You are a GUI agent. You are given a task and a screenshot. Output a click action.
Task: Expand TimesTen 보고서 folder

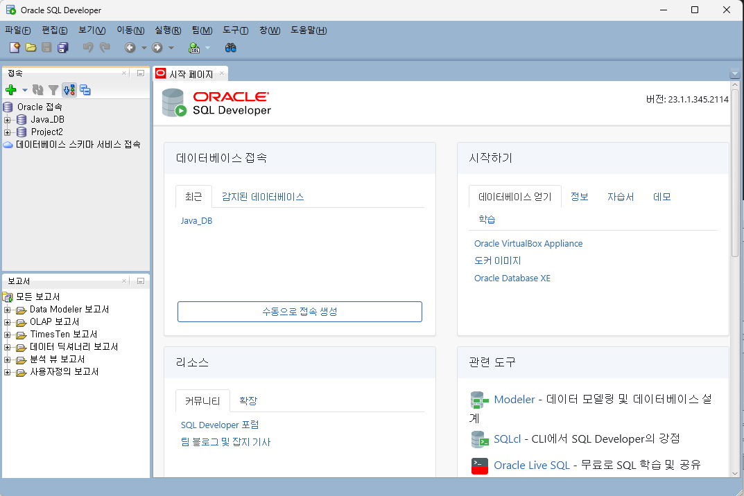pos(7,335)
